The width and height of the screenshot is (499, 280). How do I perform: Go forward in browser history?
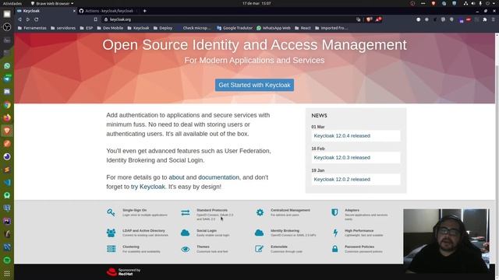pos(28,19)
